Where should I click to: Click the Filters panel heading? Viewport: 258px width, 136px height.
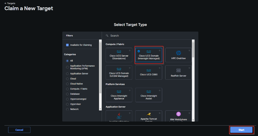click(x=69, y=36)
